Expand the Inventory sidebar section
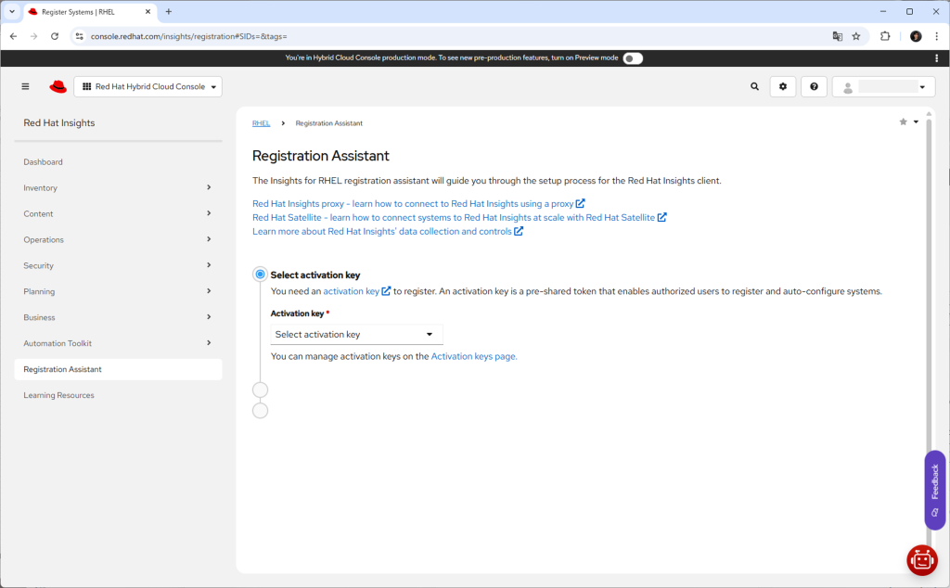Screen dimensions: 950x588 (x=118, y=187)
